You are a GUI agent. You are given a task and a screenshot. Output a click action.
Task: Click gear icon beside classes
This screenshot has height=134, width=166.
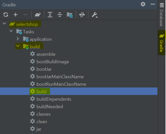pyautogui.click(x=32, y=114)
